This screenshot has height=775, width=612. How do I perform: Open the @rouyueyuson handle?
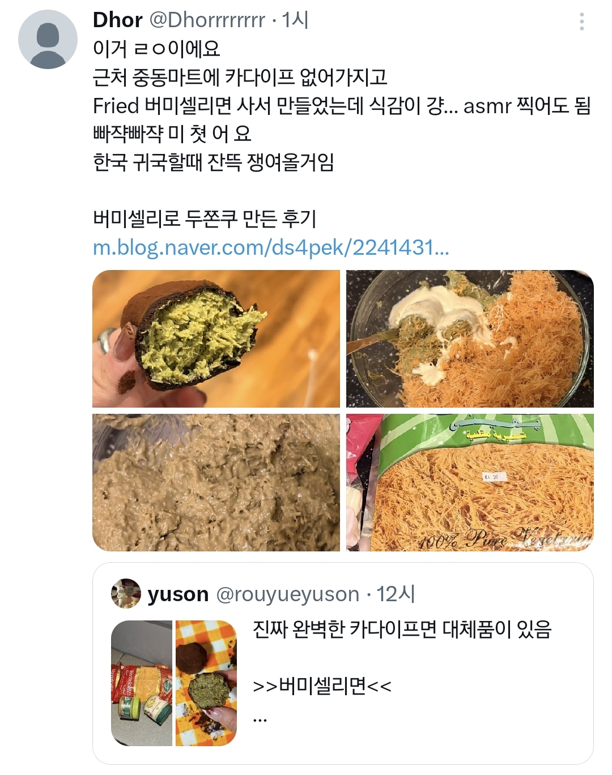coord(288,594)
